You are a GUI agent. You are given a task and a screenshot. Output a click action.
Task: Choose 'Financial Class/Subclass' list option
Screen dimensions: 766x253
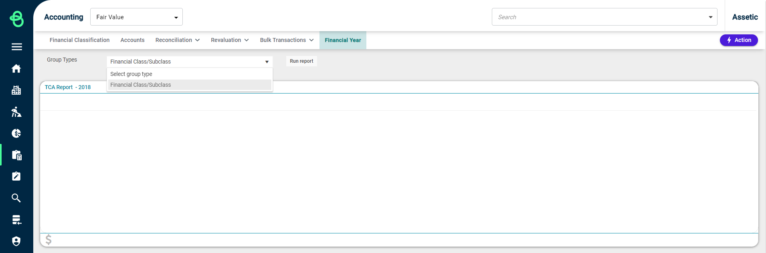coord(190,85)
